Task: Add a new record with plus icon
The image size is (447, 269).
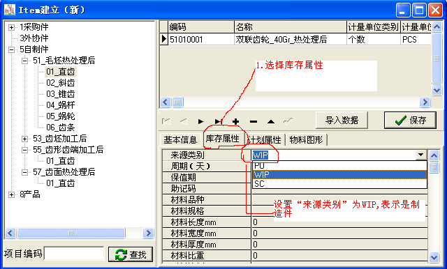Action: [x=236, y=122]
